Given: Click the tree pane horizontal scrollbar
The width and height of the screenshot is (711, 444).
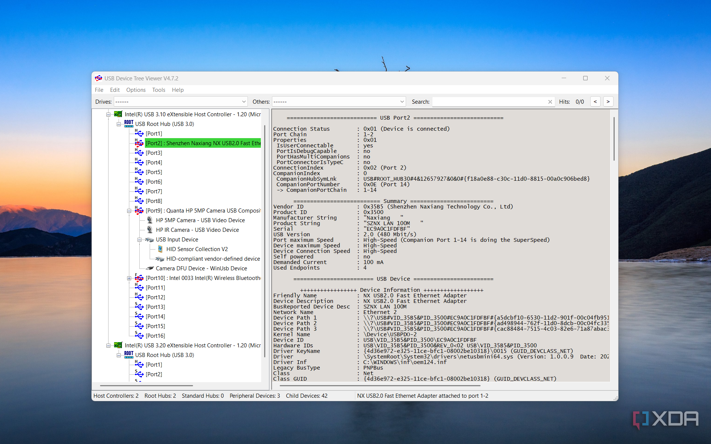Looking at the screenshot, I should tap(146, 385).
